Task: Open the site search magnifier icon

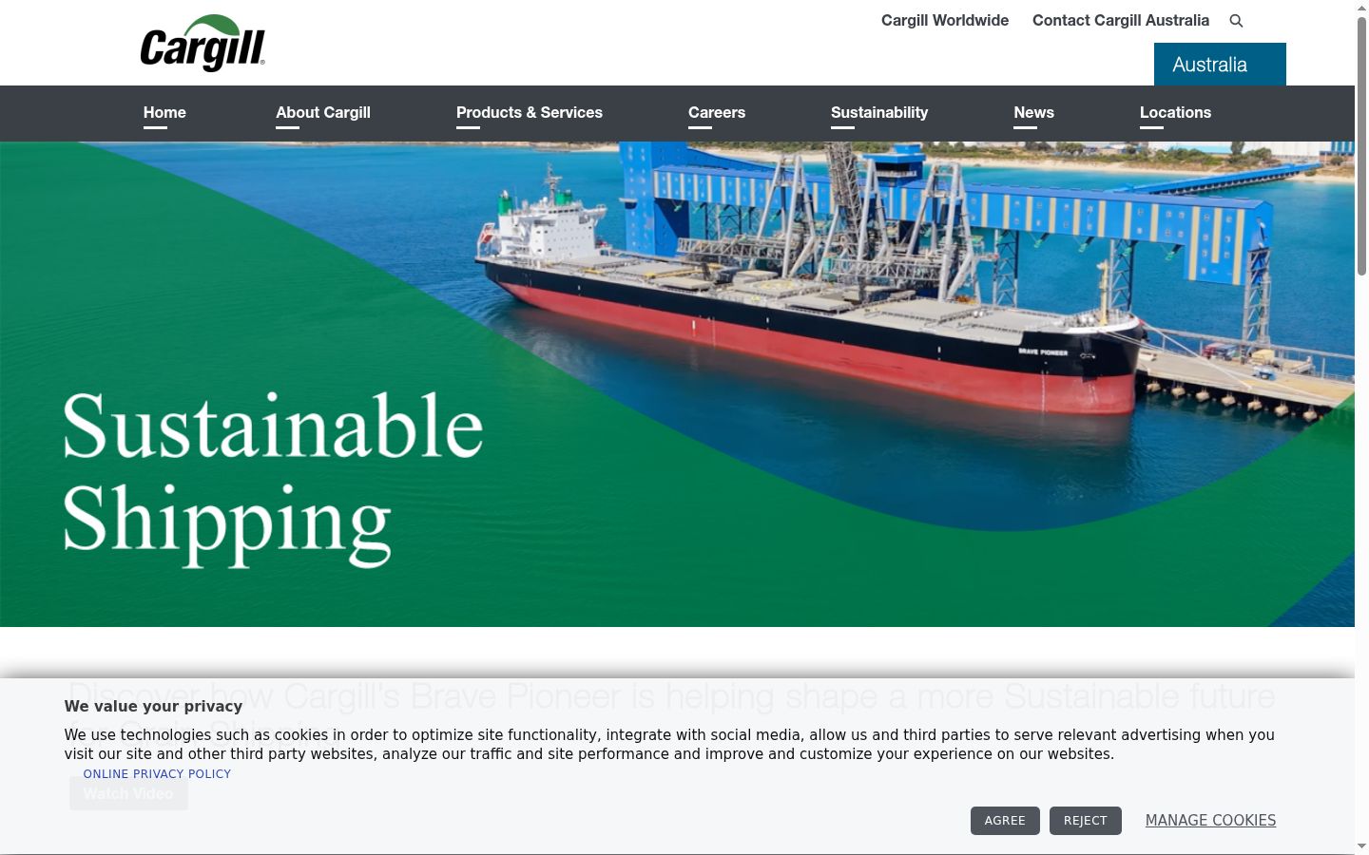Action: tap(1236, 21)
